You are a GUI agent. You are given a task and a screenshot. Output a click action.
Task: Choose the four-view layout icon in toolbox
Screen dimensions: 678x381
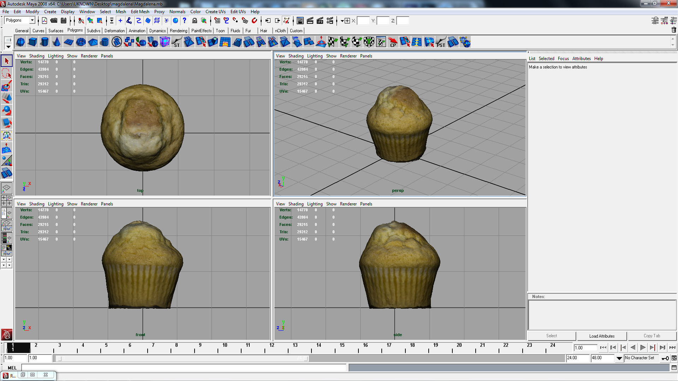tap(7, 200)
